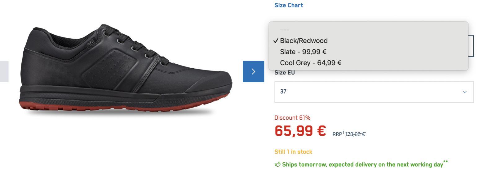Click the next image arrow button
Viewport: 496px width, 175px height.
point(253,71)
